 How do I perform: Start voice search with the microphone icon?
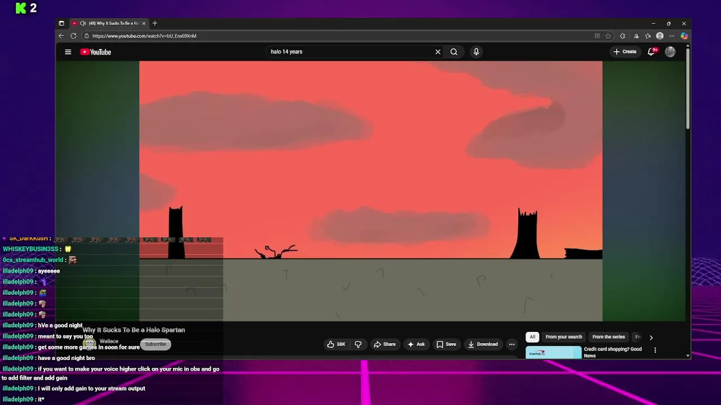(x=476, y=52)
